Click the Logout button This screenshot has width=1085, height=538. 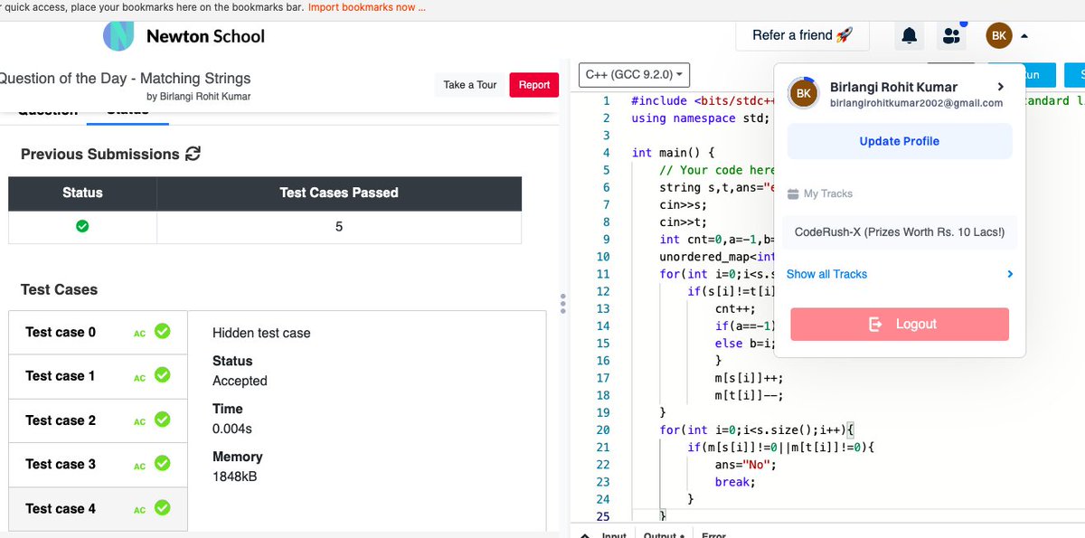(900, 324)
